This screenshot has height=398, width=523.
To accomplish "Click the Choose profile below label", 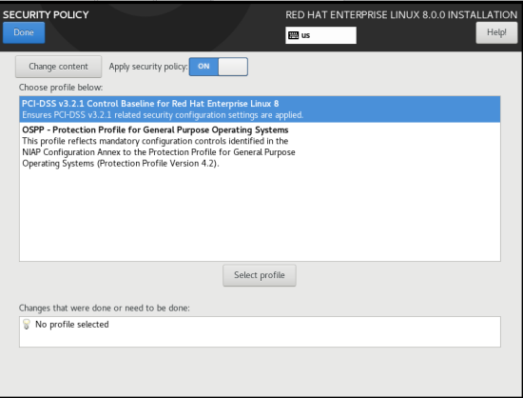I will [61, 88].
